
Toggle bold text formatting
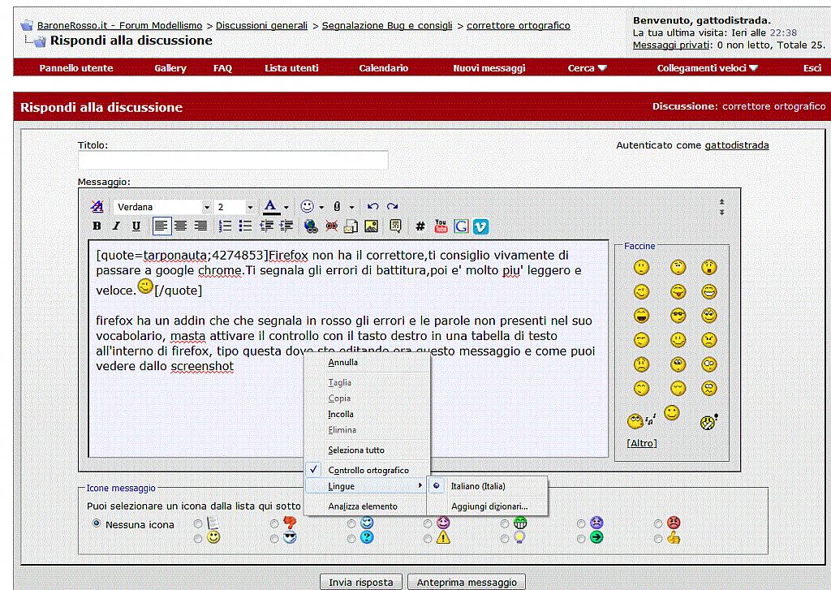(97, 226)
